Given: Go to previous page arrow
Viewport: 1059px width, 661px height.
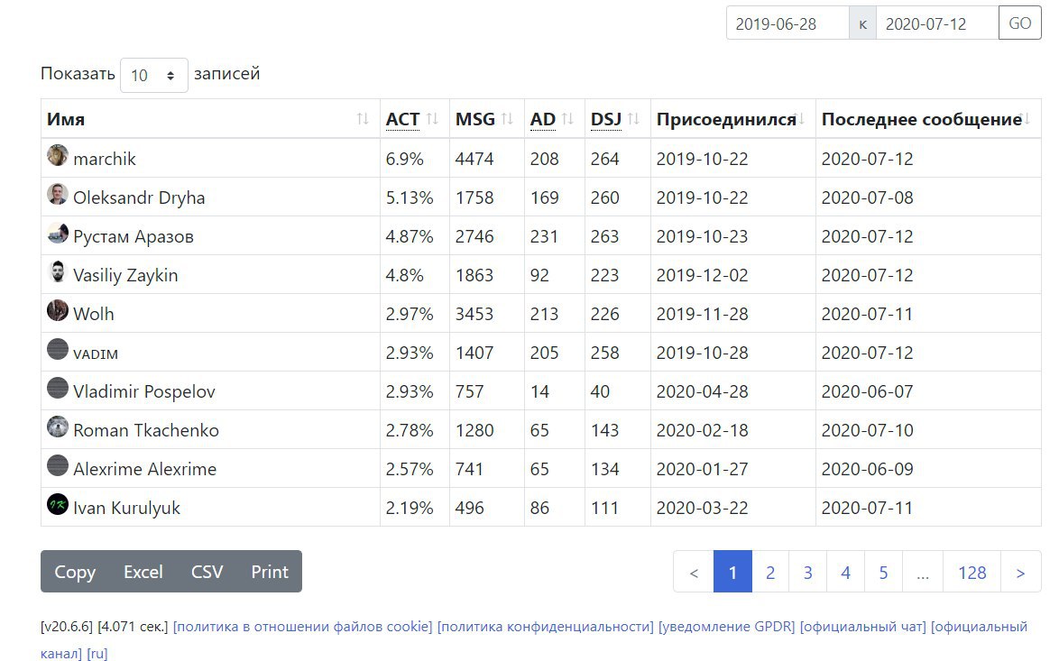Looking at the screenshot, I should tap(694, 573).
